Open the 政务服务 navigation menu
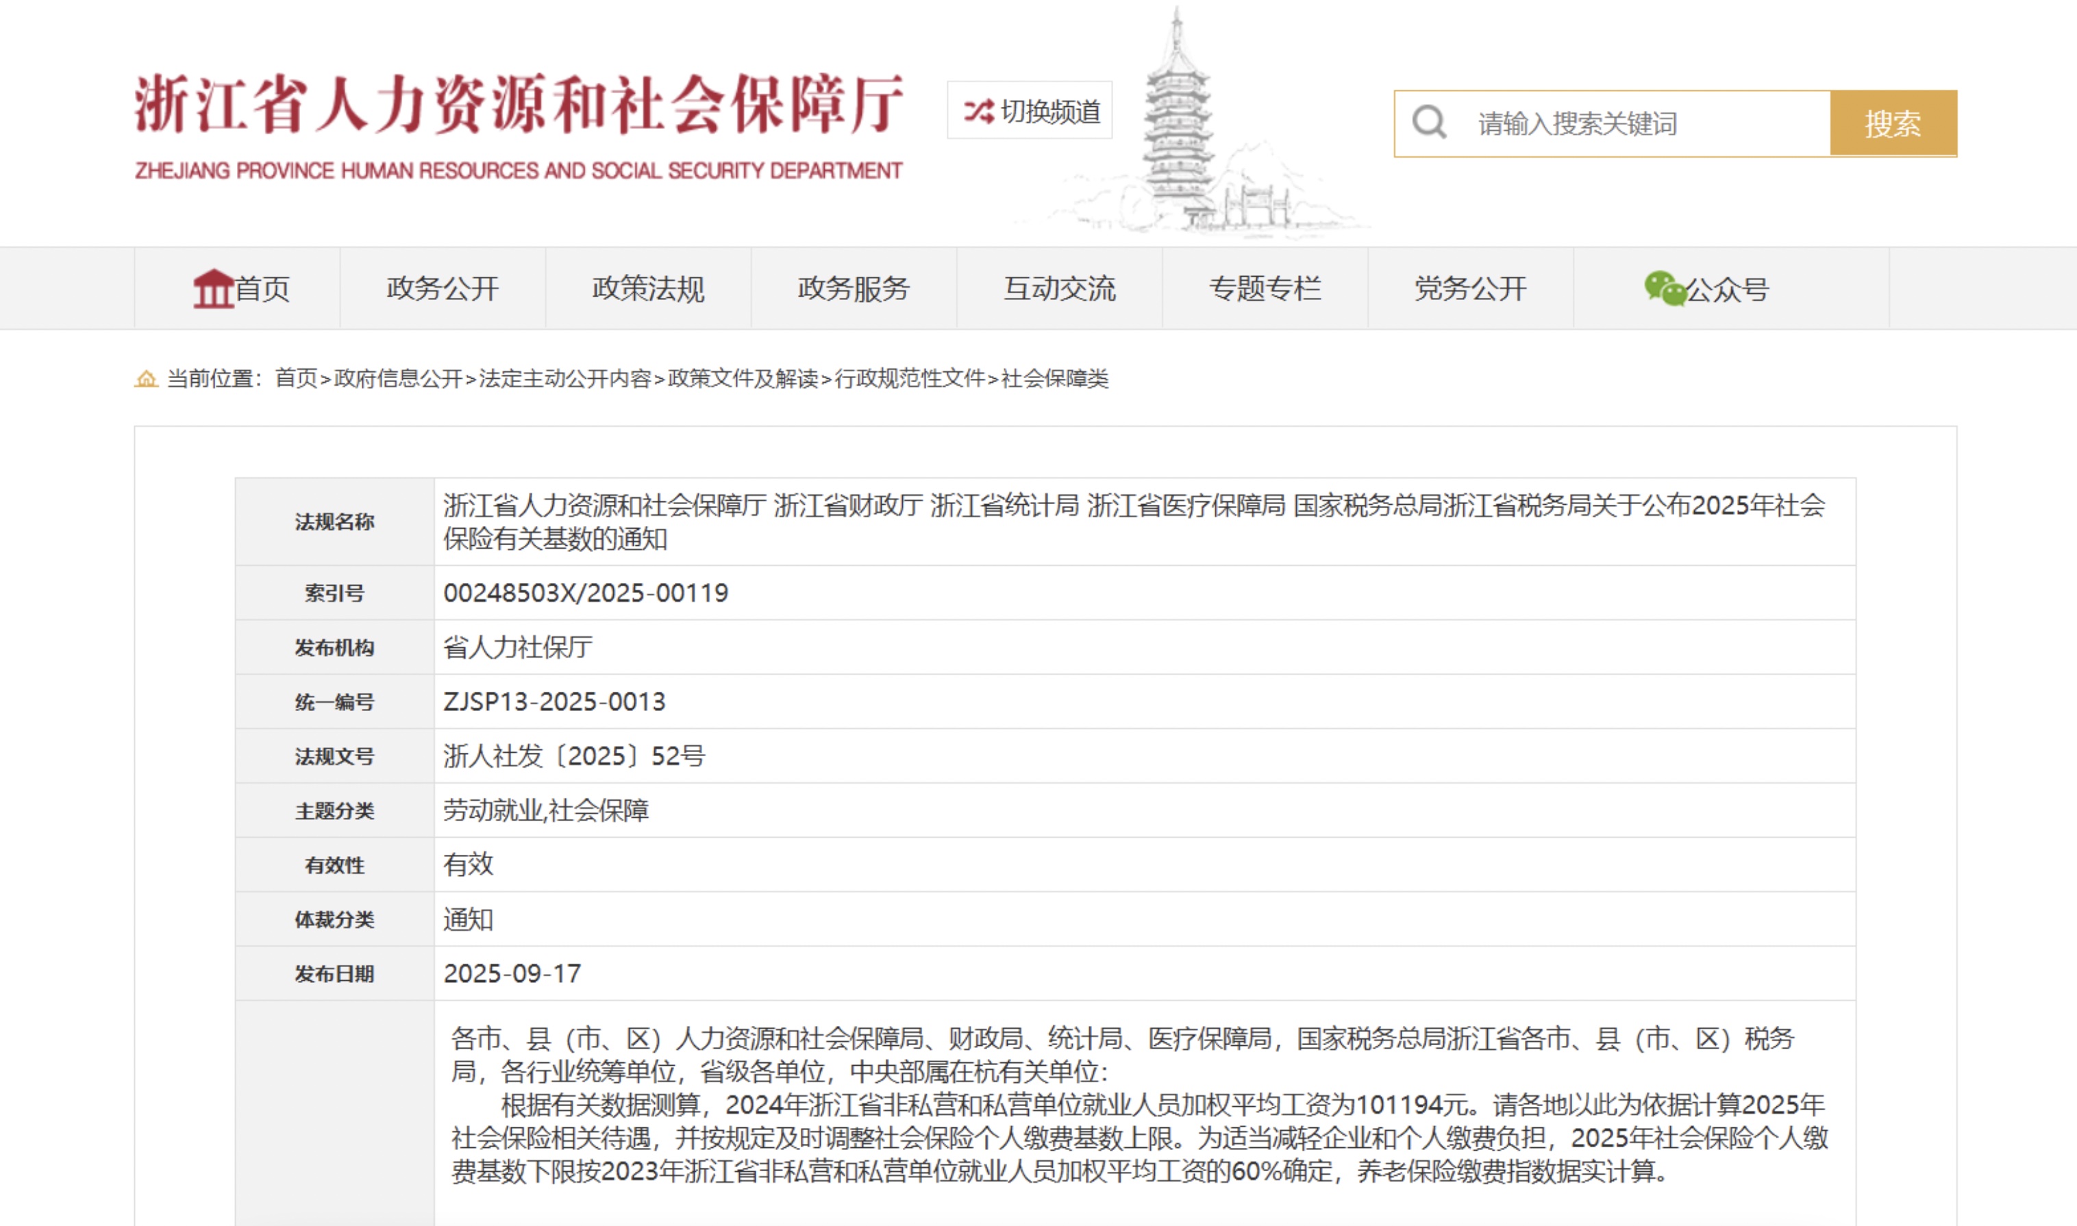Image resolution: width=2077 pixels, height=1226 pixels. click(854, 288)
